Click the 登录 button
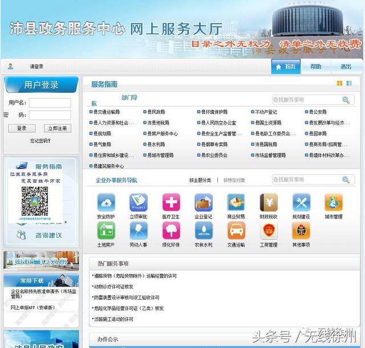 click(x=22, y=128)
